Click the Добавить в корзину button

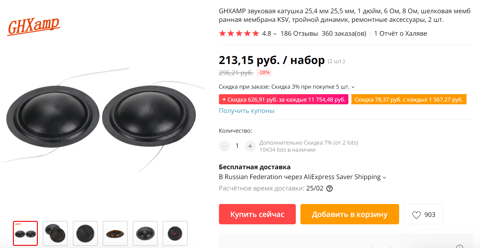[x=350, y=214]
